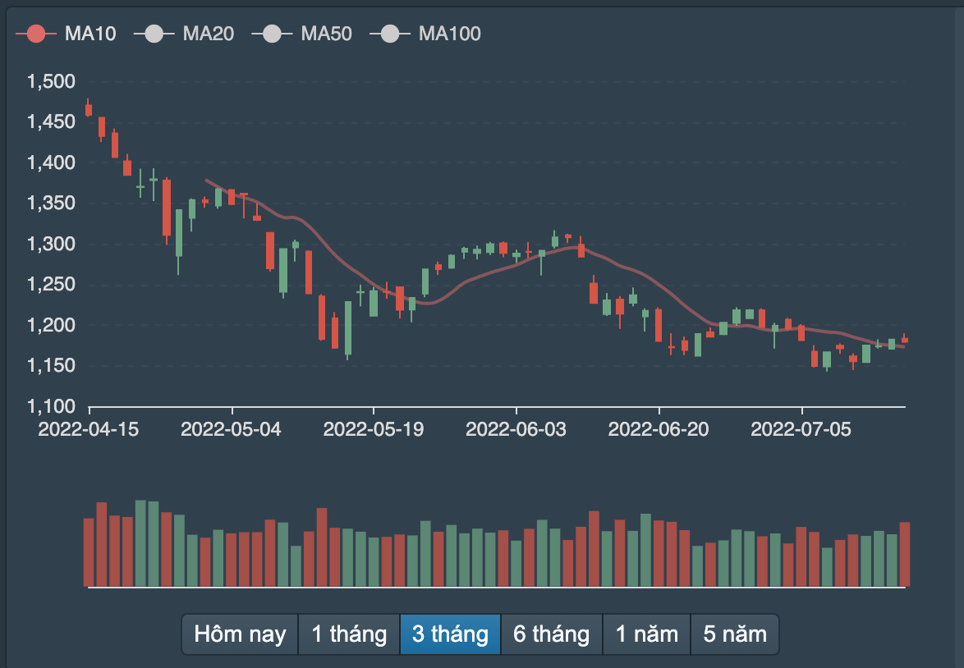Set chart period to 1 năm

pos(647,634)
